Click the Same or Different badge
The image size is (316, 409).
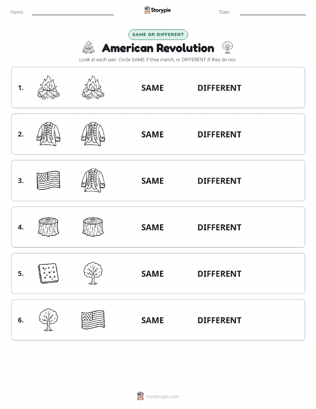click(x=158, y=34)
